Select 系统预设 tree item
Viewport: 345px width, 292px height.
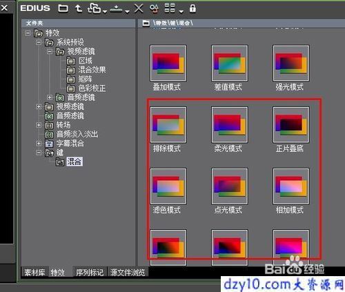click(70, 42)
